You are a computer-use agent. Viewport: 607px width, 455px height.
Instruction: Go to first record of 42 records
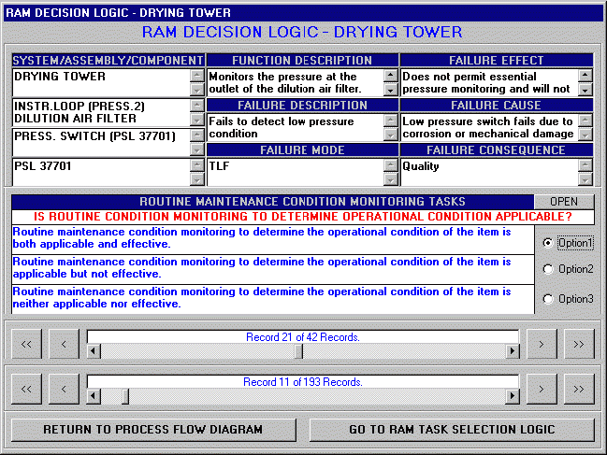tap(26, 344)
